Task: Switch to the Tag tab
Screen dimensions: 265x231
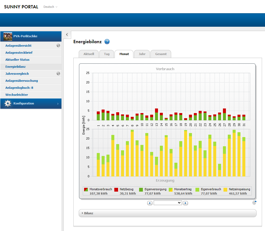Action: [x=107, y=54]
